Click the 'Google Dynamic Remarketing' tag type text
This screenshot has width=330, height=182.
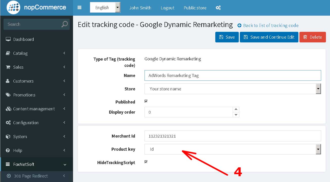173,59
